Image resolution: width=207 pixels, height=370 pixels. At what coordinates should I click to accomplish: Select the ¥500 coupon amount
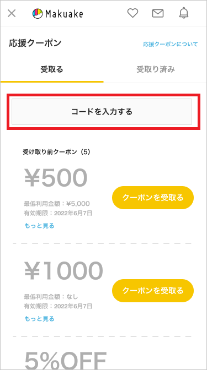pyautogui.click(x=56, y=177)
